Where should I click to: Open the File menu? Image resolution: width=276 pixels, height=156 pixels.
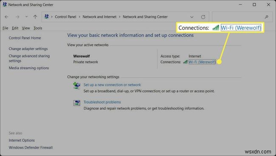pyautogui.click(x=5, y=28)
